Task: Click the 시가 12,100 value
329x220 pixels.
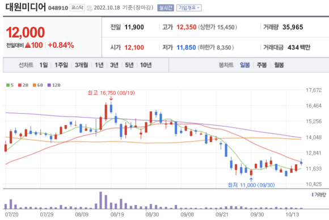Action: 134,48
